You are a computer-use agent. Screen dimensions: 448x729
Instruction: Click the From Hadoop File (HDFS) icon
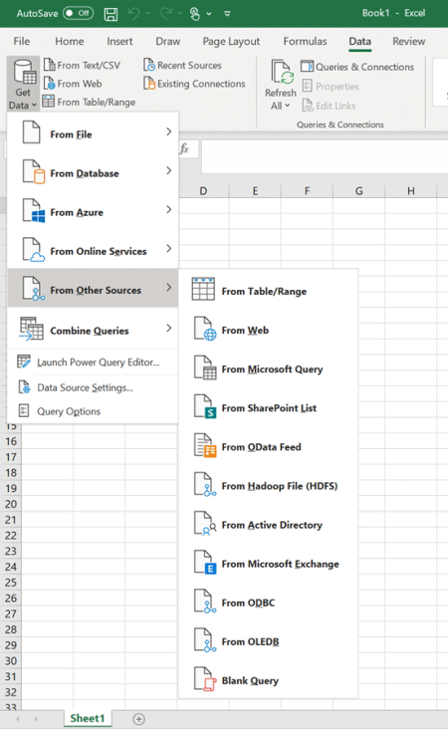coord(205,485)
